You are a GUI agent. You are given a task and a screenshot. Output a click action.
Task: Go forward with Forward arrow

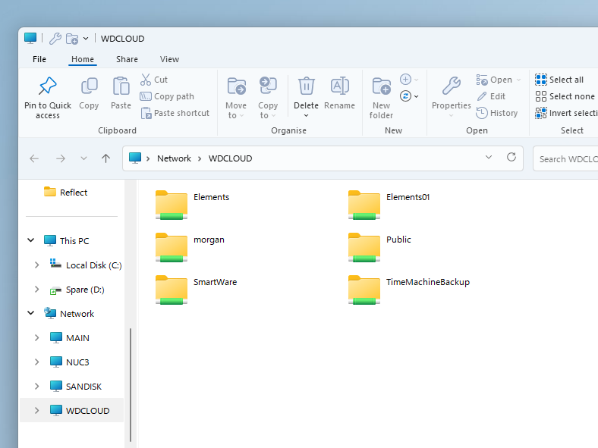coord(60,158)
